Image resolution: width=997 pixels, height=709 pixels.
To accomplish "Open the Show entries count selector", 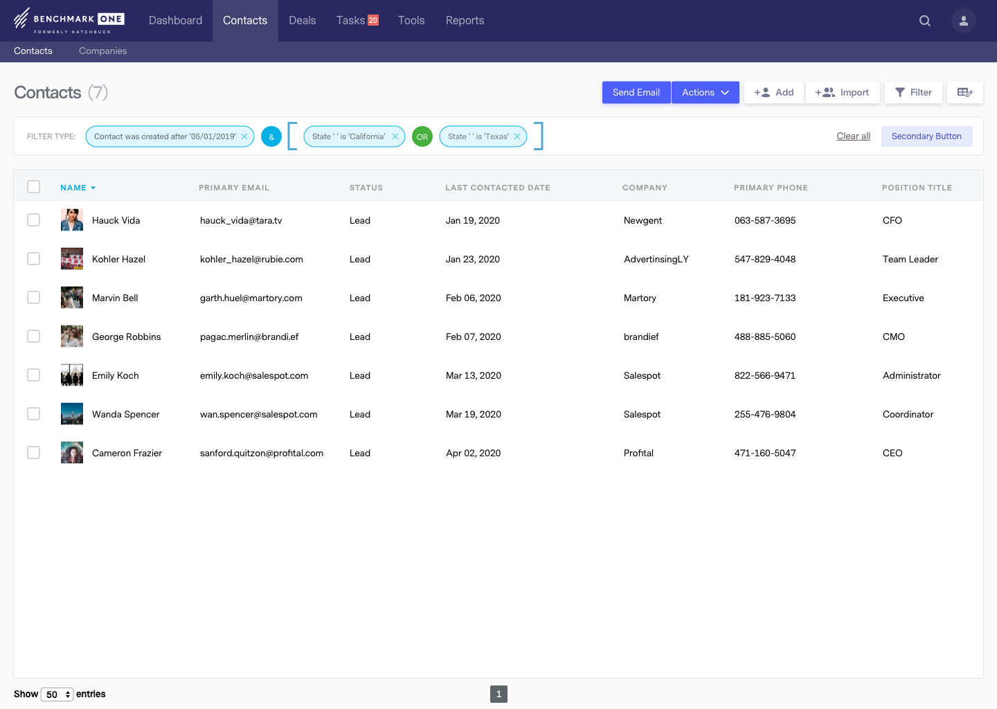I will coord(57,694).
